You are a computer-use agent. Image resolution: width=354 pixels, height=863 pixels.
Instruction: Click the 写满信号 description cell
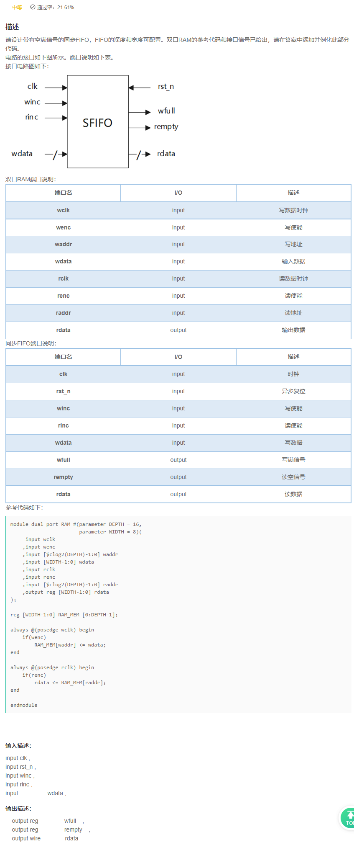pos(293,460)
